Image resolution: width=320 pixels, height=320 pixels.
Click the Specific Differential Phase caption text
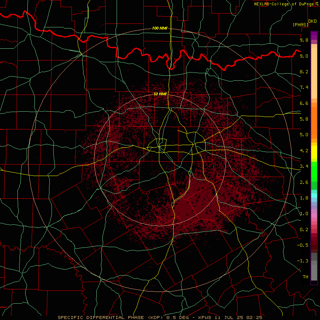click(110, 318)
